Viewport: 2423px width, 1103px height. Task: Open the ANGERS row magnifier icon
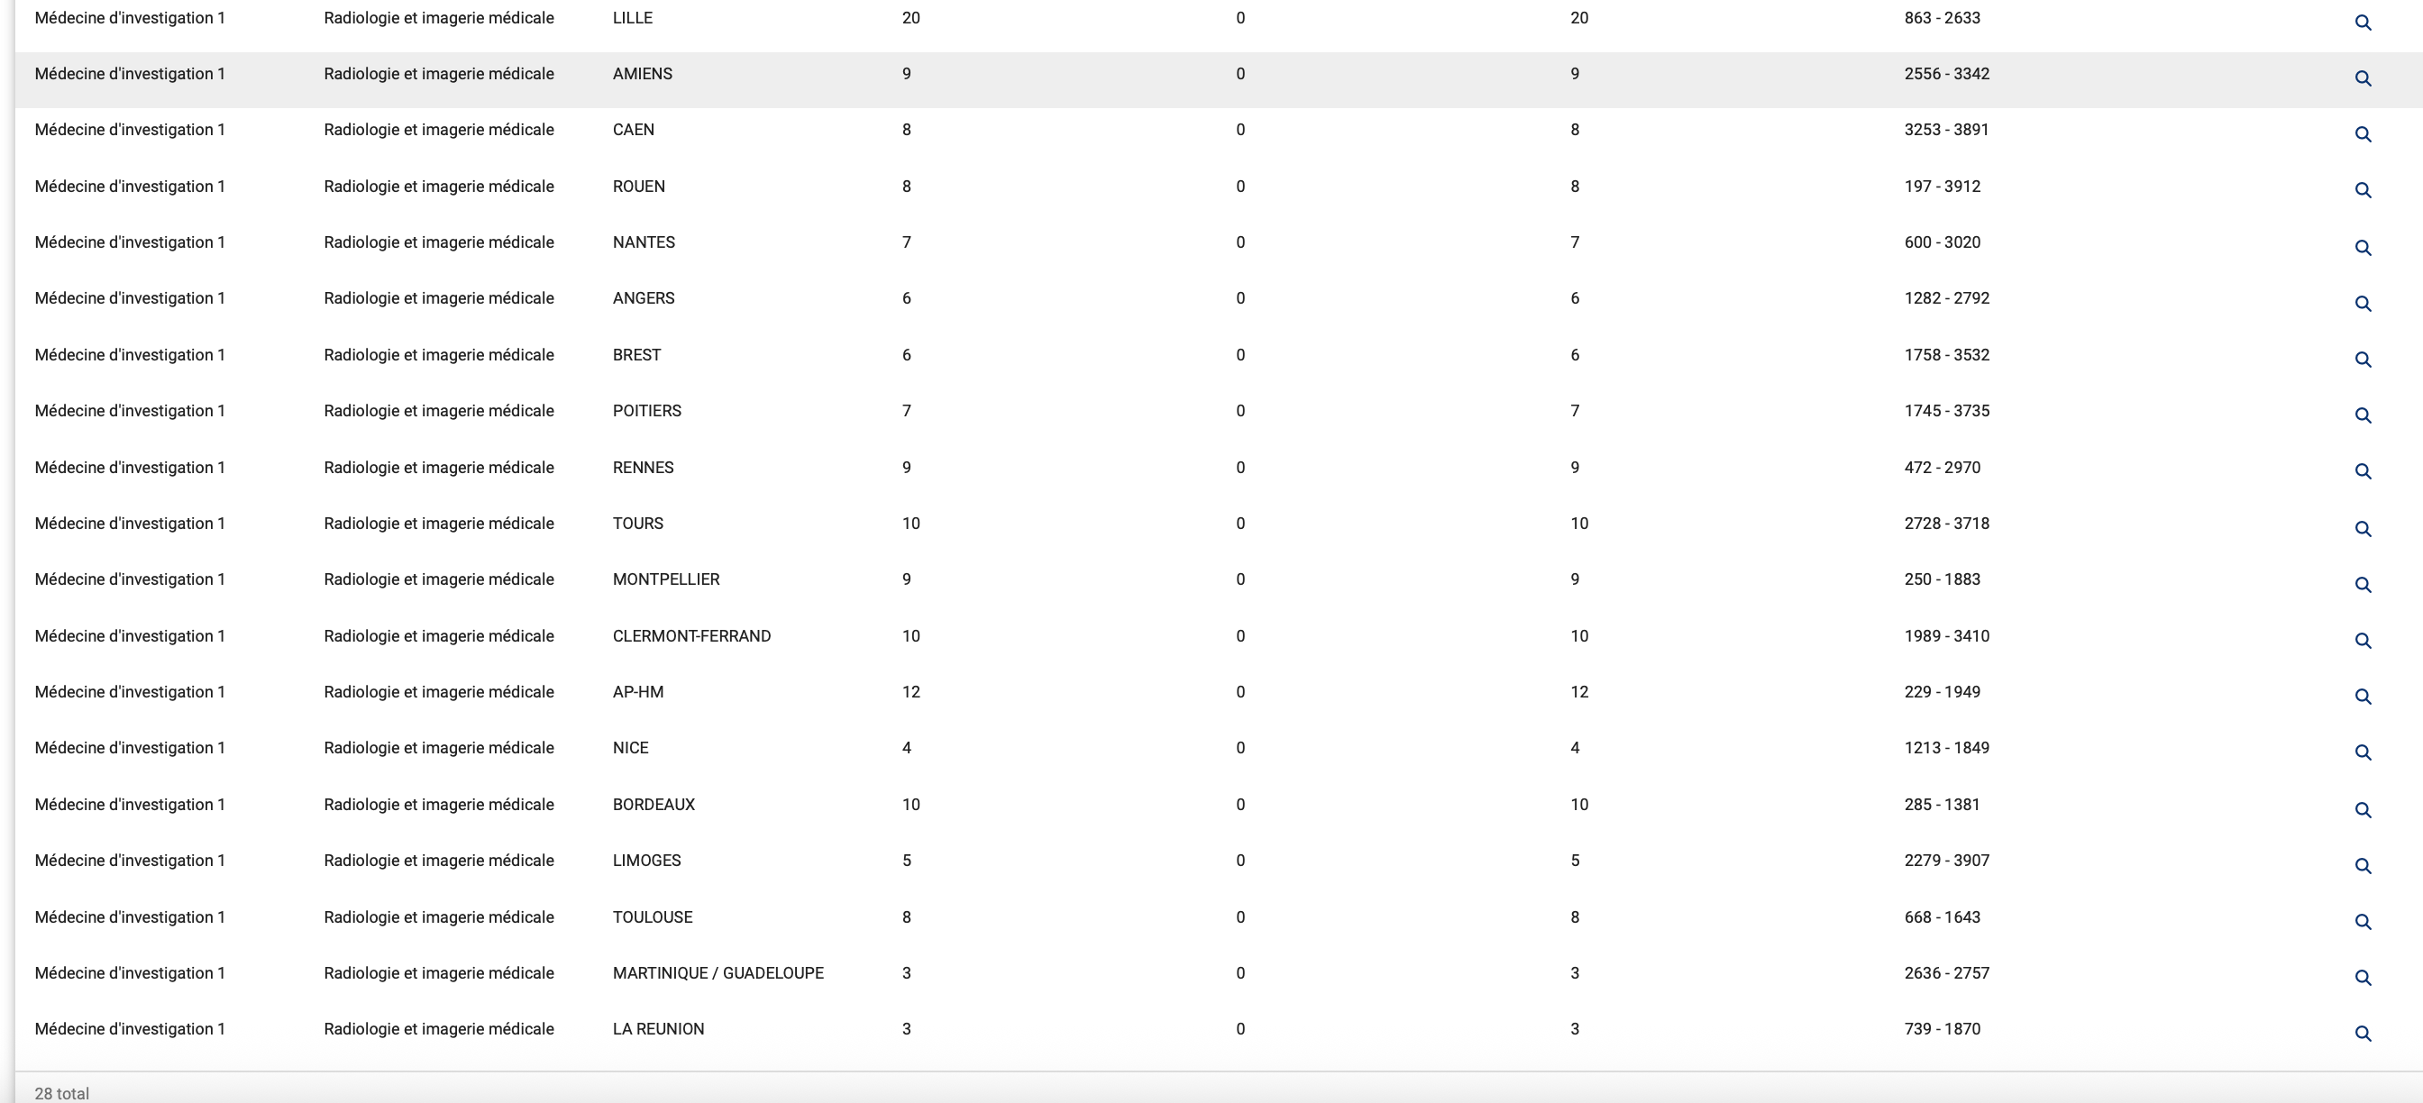2362,304
